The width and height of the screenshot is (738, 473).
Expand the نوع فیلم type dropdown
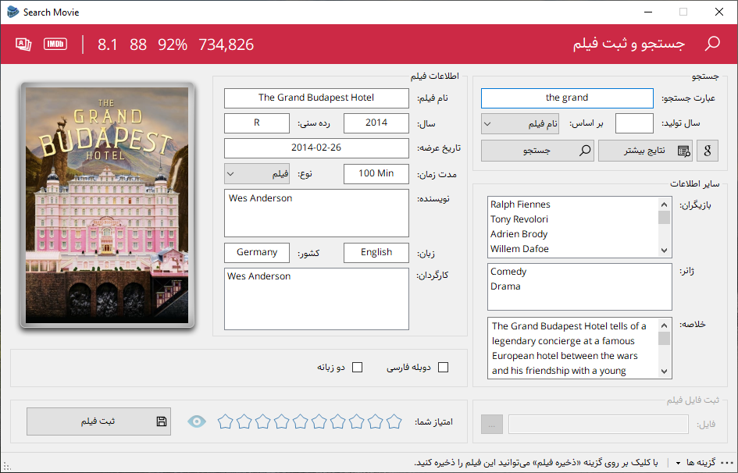pyautogui.click(x=257, y=174)
